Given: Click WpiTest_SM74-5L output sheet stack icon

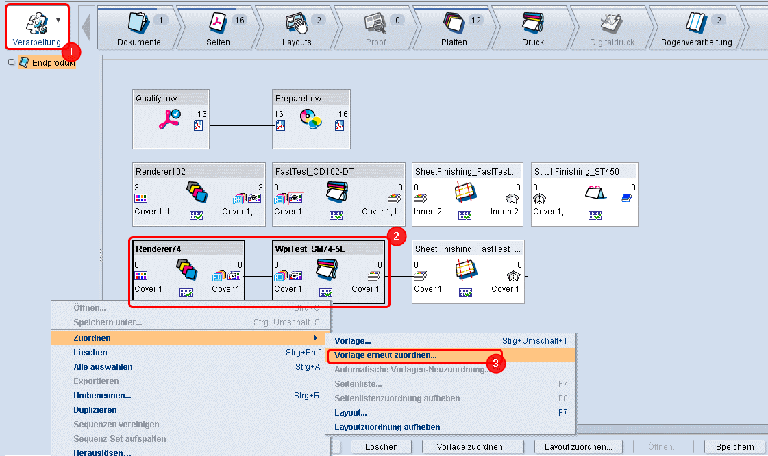Looking at the screenshot, I should [x=374, y=276].
